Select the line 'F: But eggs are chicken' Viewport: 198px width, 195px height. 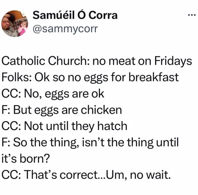62,110
